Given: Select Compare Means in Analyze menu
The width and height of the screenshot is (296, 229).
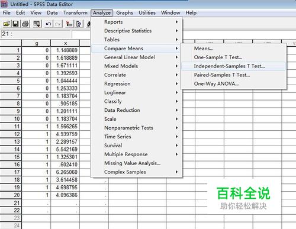Looking at the screenshot, I should point(137,49).
